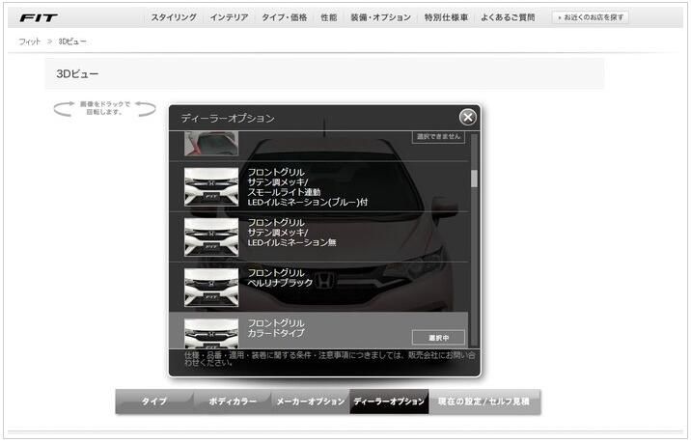Open the インテリア menu
Image resolution: width=691 pixels, height=443 pixels.
[229, 17]
